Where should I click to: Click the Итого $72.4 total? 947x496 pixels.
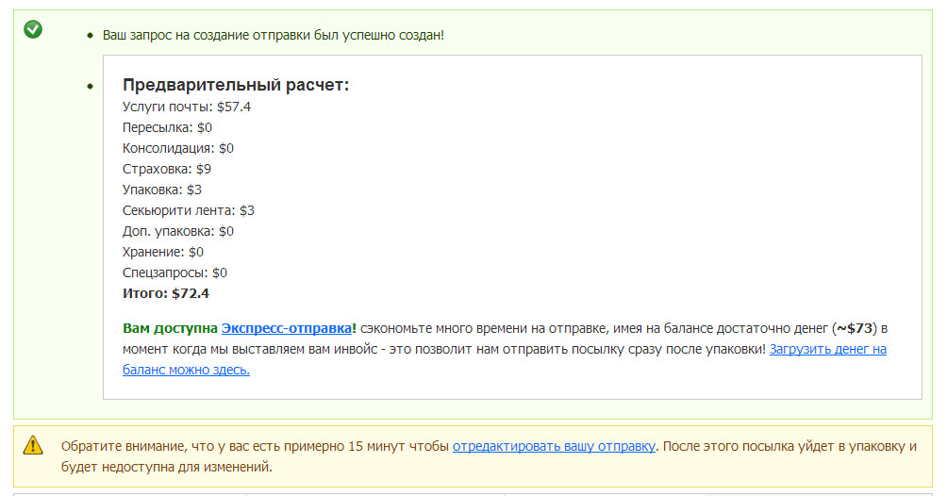click(x=166, y=293)
